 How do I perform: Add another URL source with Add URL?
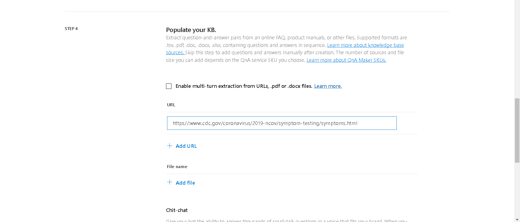[x=186, y=146]
